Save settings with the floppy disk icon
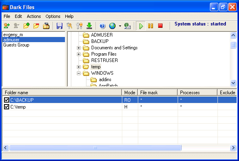Viewport: 239px width, 161px height. (x=59, y=26)
